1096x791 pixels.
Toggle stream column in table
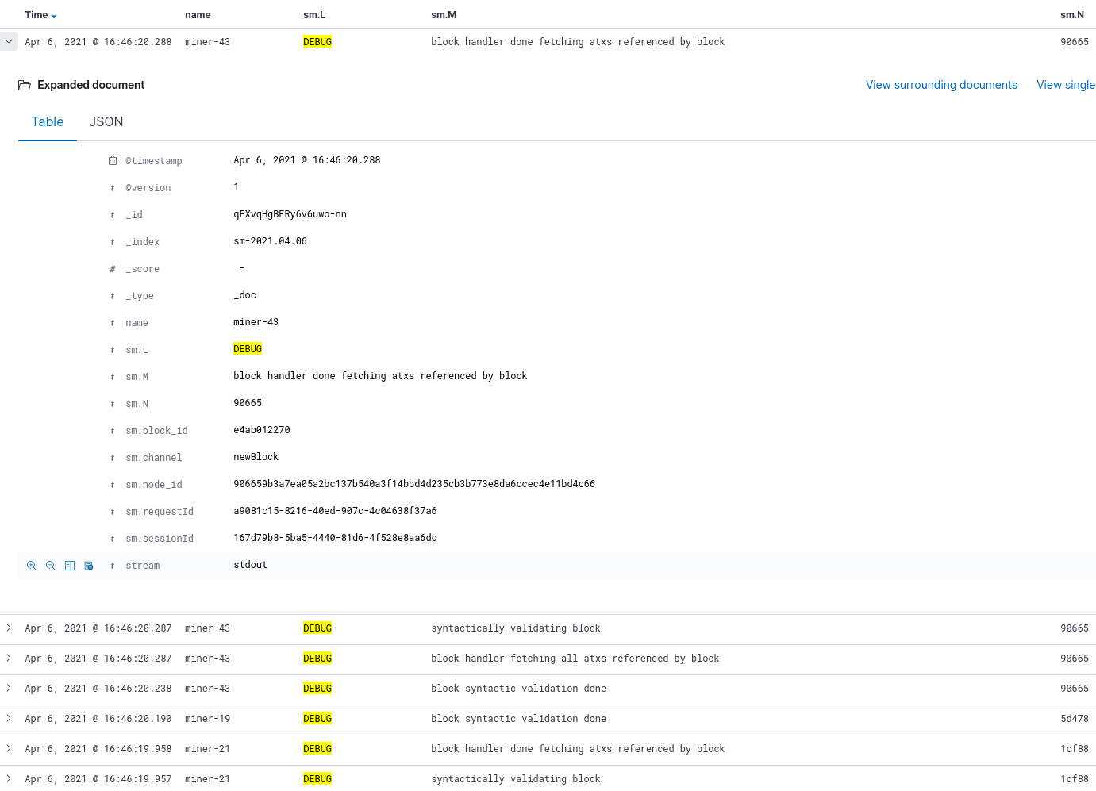(70, 566)
